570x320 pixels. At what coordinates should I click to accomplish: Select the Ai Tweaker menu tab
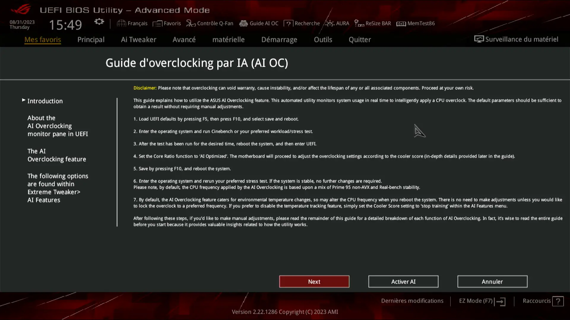click(138, 39)
